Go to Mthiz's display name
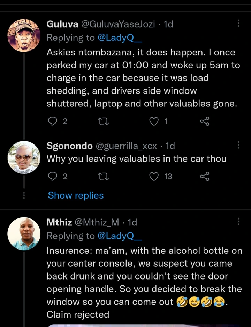251x327 pixels. click(x=59, y=222)
